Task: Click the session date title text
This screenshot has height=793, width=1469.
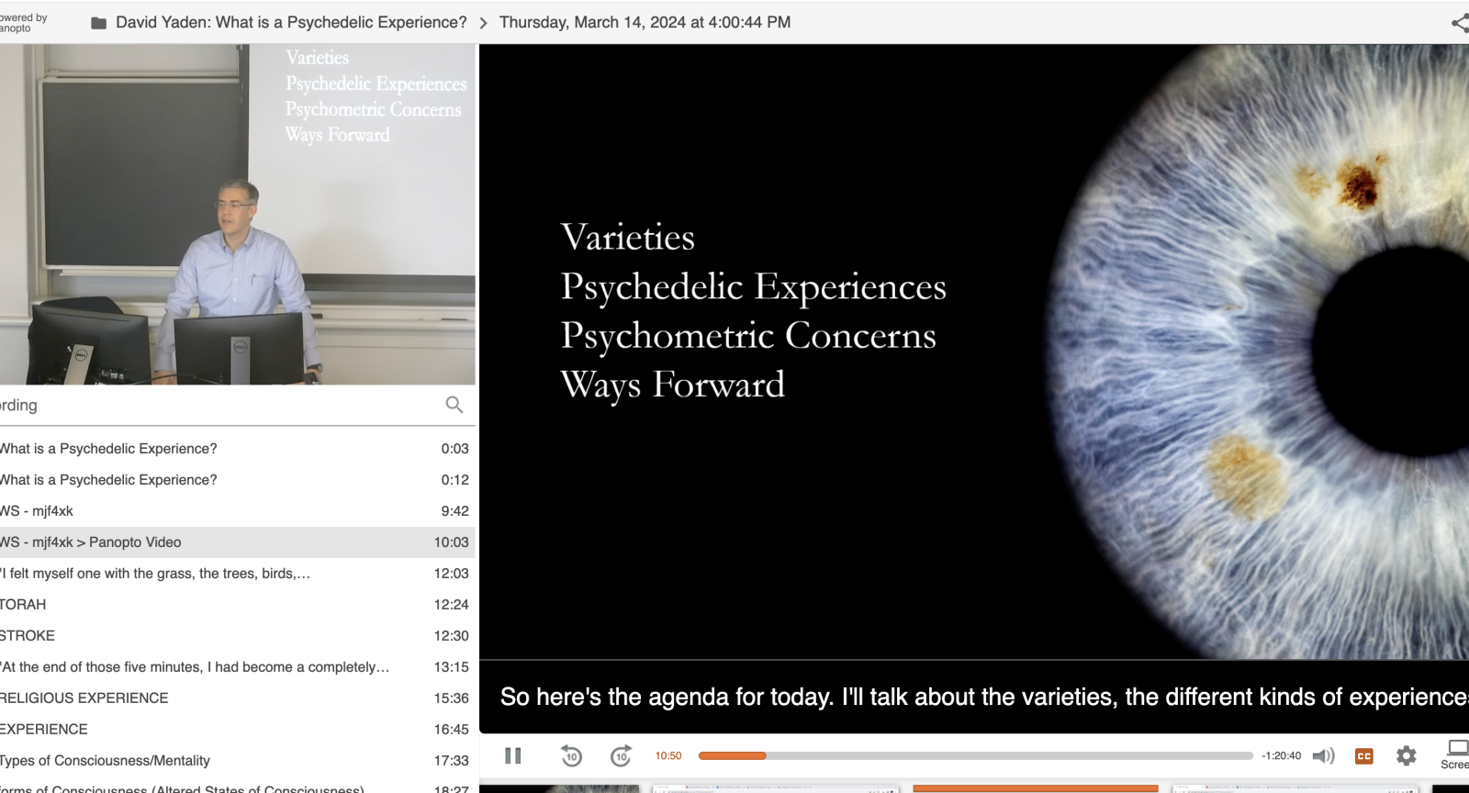Action: [645, 22]
